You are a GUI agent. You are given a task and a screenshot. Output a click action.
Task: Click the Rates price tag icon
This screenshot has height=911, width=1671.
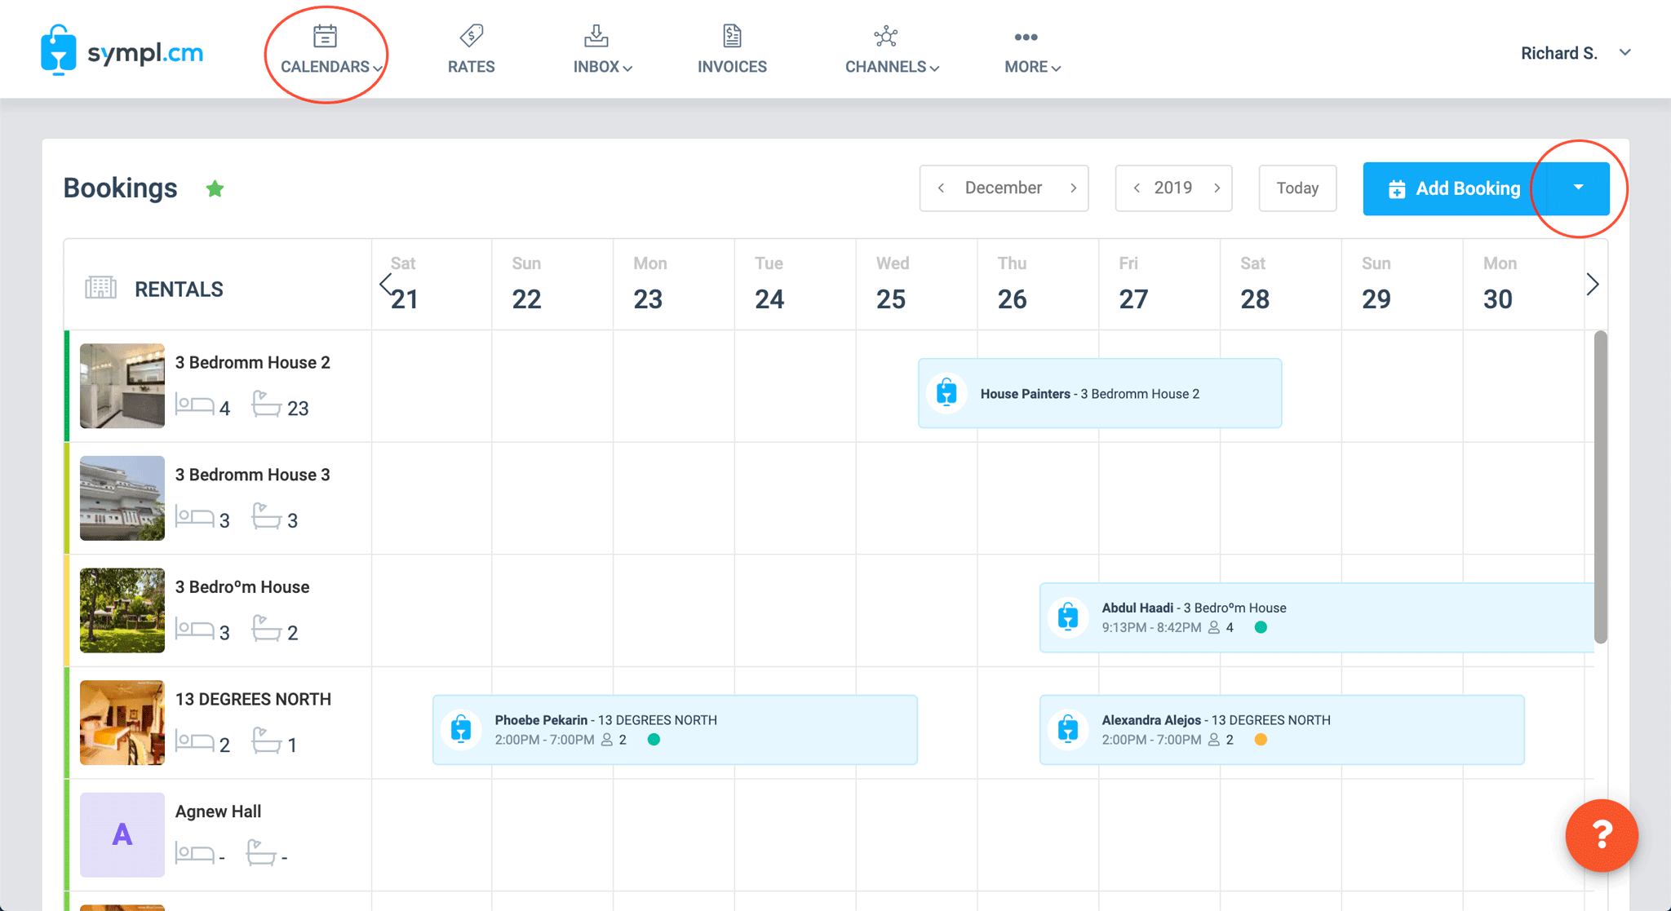pos(472,36)
